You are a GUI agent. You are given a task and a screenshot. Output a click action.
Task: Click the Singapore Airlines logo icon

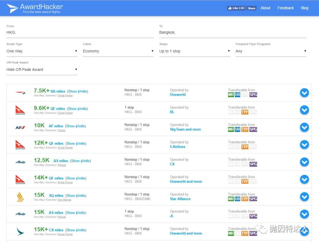tap(20, 197)
